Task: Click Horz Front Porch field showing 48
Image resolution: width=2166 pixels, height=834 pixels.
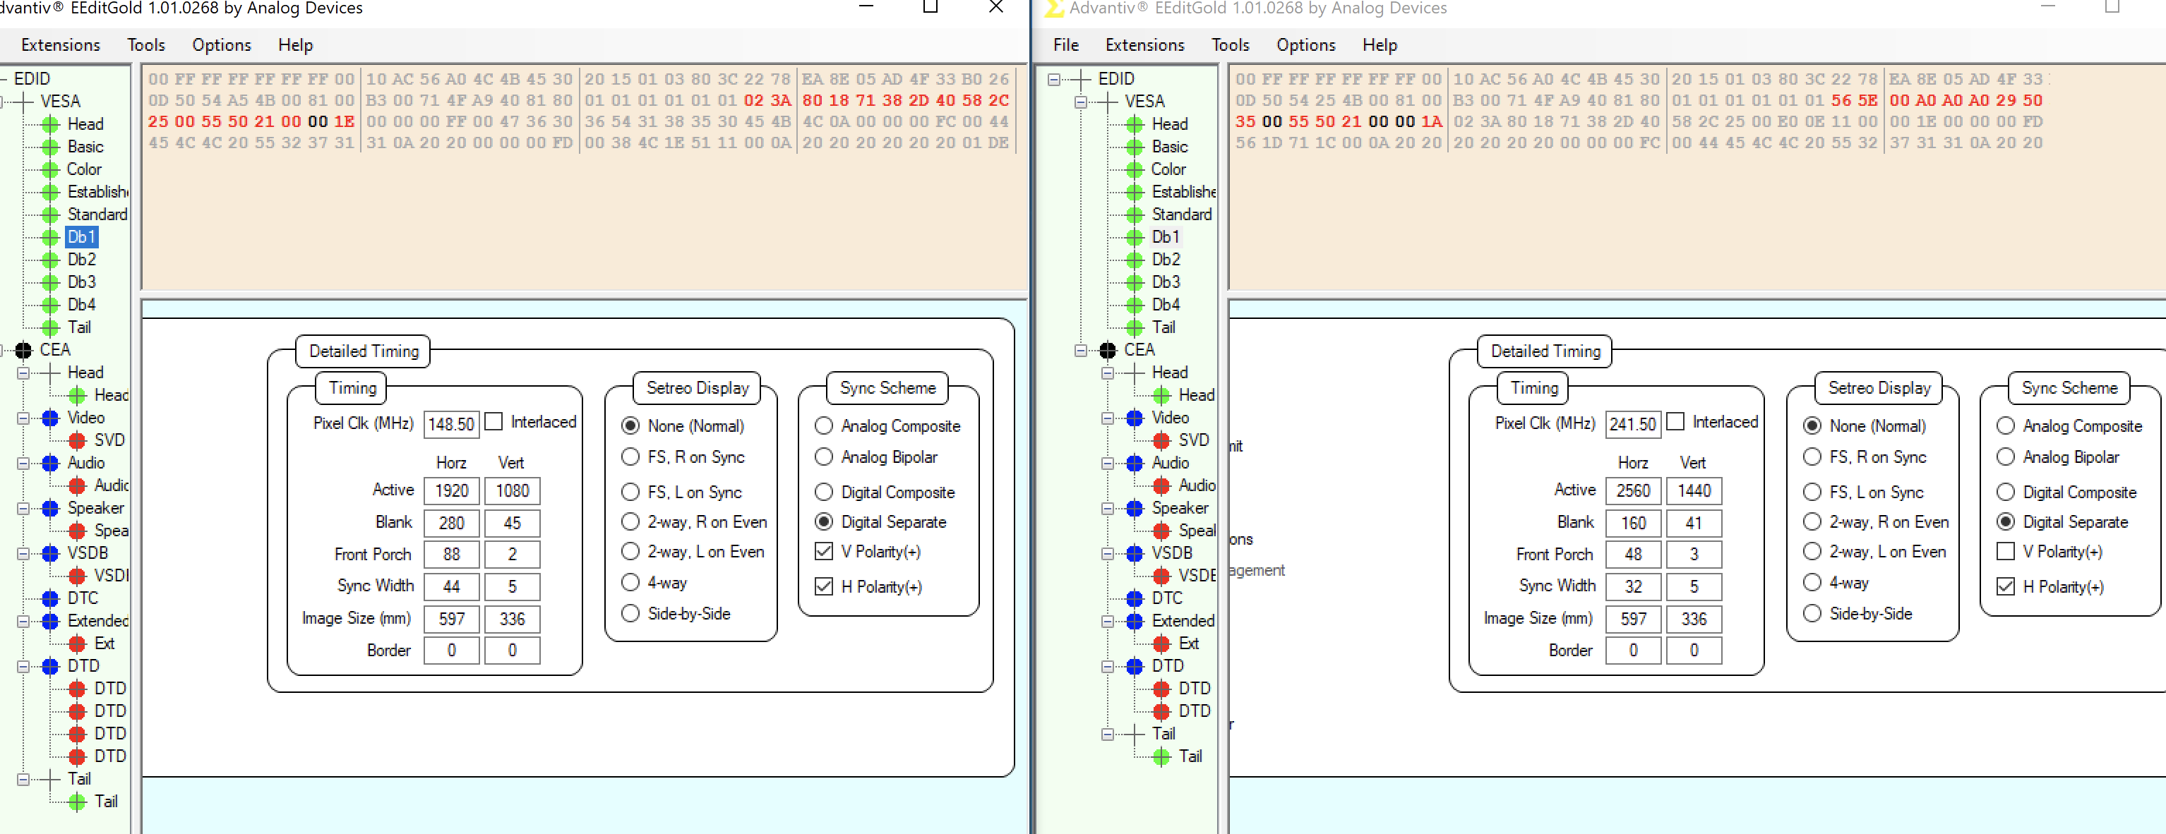Action: [1633, 555]
